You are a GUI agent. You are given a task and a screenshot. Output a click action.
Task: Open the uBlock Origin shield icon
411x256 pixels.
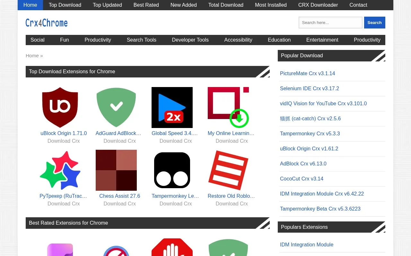(x=60, y=108)
